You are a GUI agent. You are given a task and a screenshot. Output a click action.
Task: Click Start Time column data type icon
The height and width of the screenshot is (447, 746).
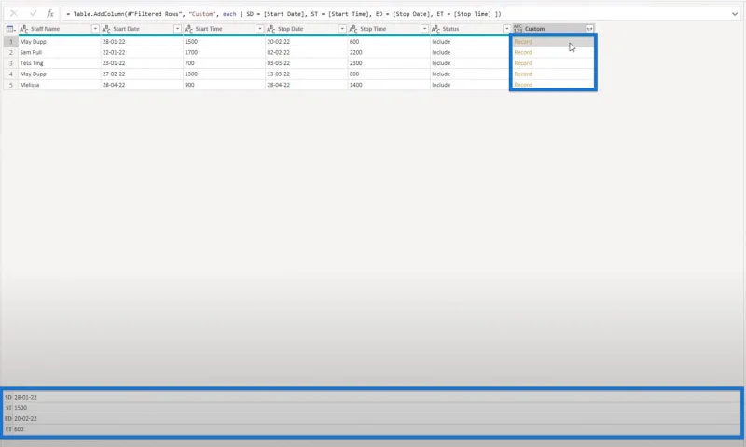pyautogui.click(x=188, y=29)
